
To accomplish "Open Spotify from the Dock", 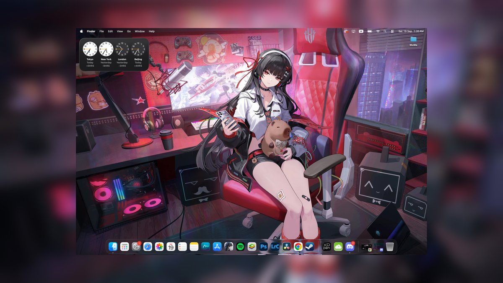I will click(240, 247).
